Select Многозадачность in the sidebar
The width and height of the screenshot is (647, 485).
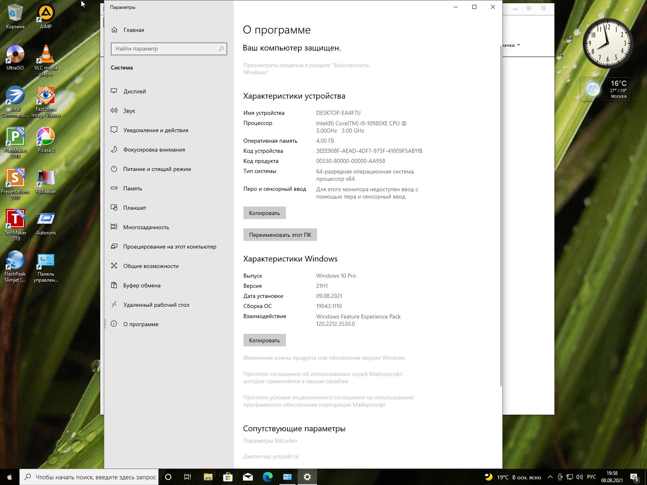coord(169,227)
